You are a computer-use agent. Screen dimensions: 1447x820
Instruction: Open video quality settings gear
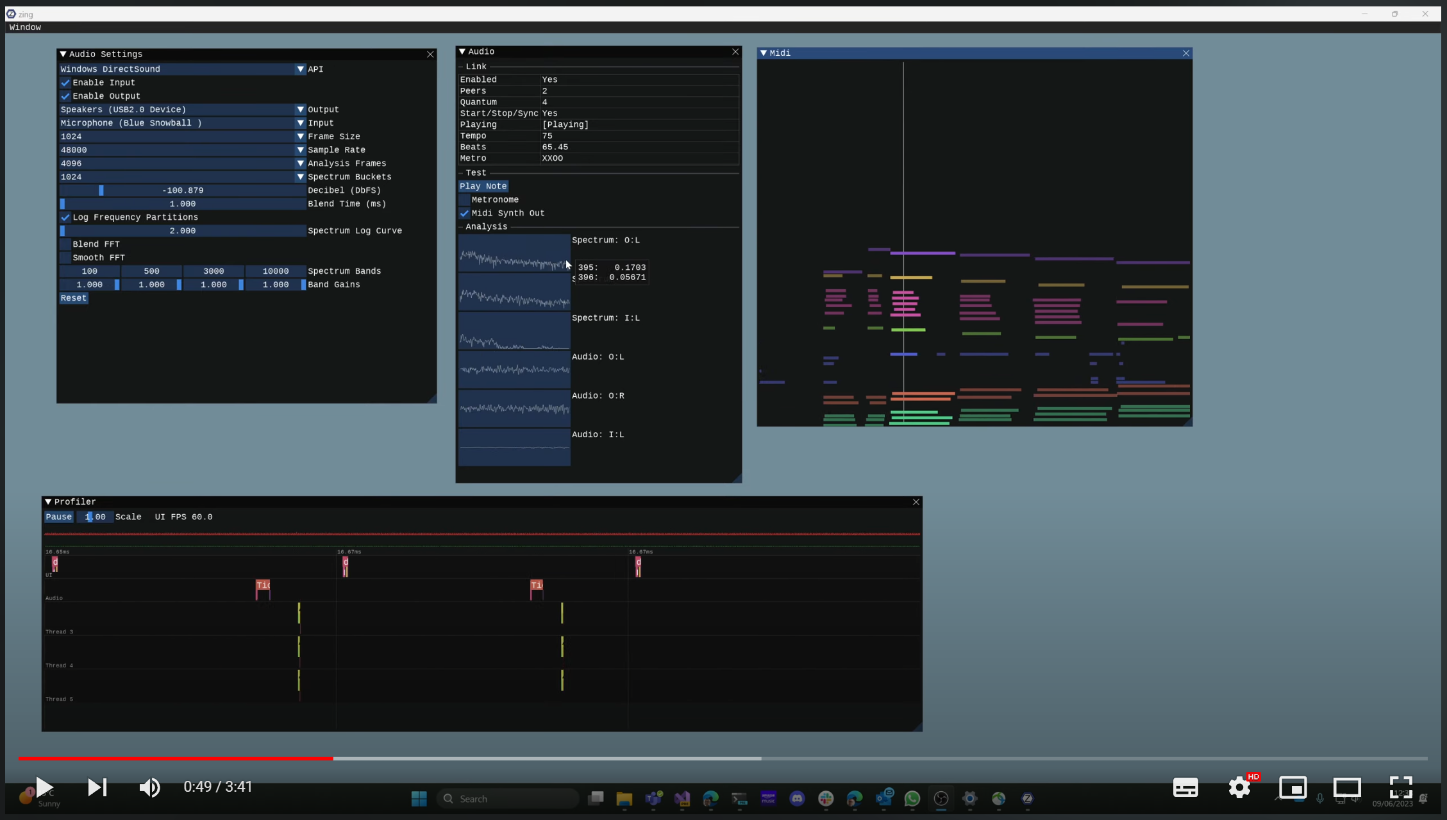point(1239,787)
